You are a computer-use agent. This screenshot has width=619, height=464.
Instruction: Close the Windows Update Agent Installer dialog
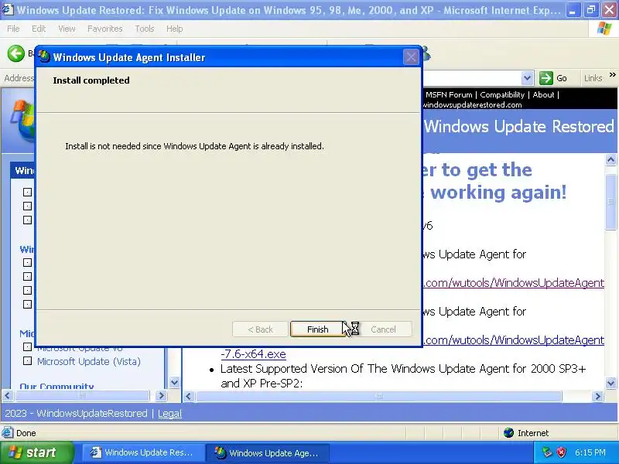click(x=411, y=57)
